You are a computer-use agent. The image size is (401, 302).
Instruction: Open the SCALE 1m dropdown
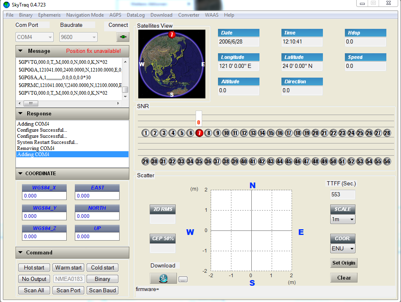click(x=343, y=219)
